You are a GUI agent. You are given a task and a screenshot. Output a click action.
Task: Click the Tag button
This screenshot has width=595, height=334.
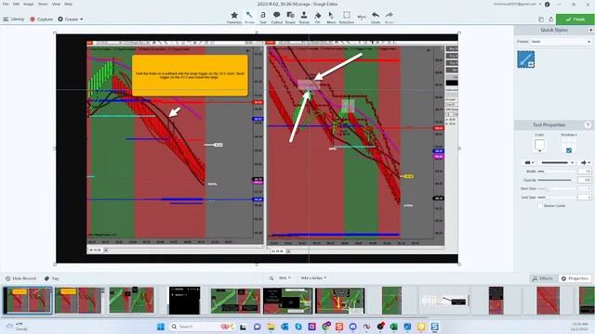click(x=52, y=278)
